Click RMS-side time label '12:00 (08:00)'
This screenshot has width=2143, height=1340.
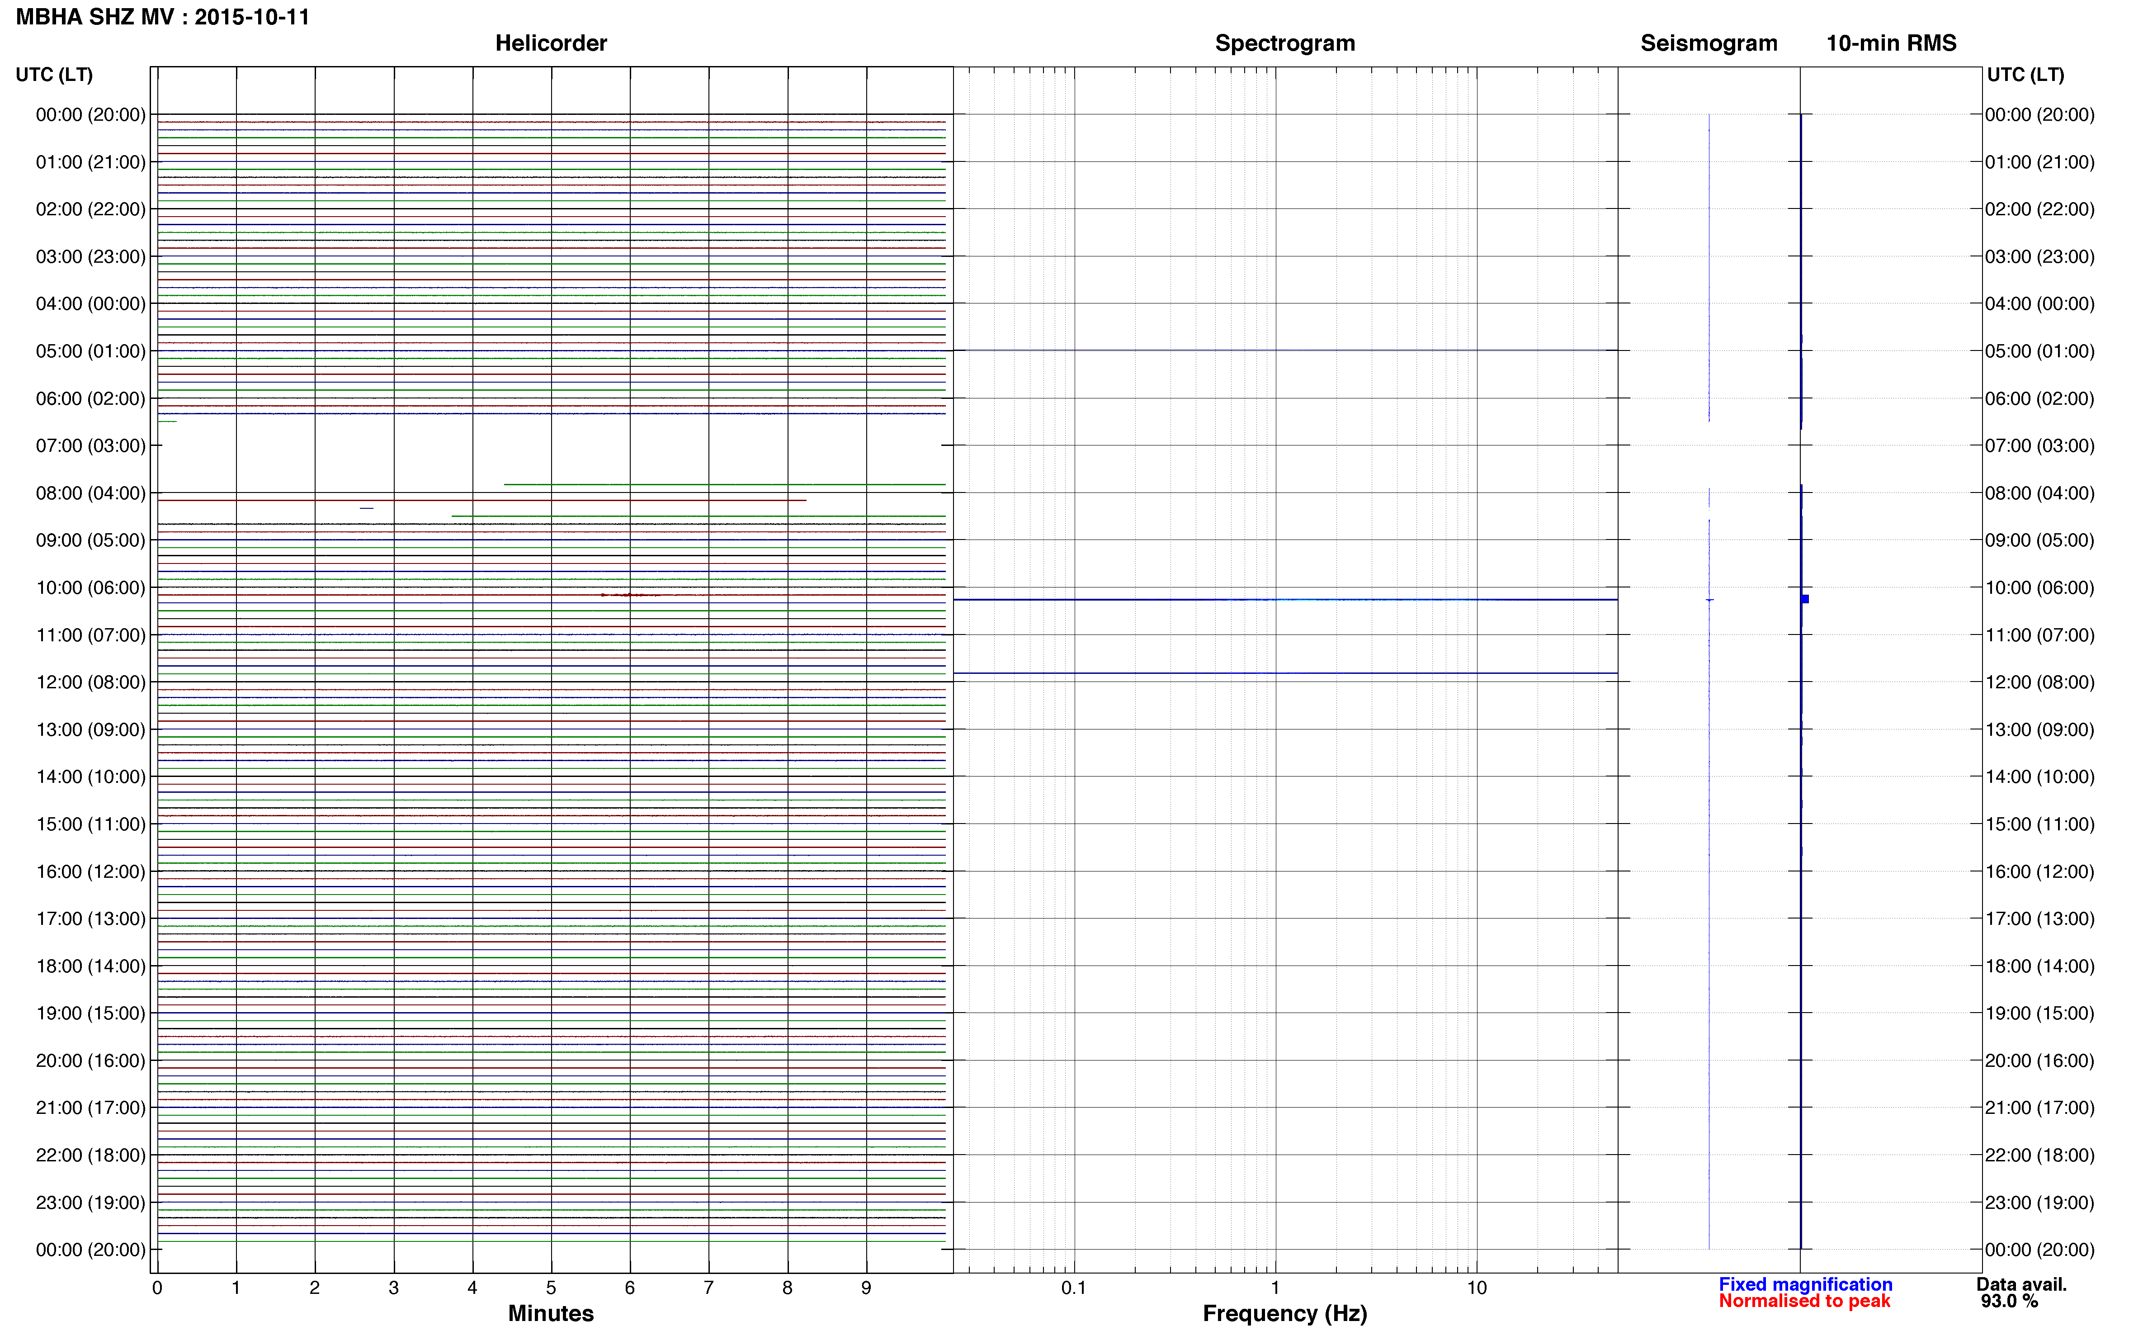[x=2039, y=682]
